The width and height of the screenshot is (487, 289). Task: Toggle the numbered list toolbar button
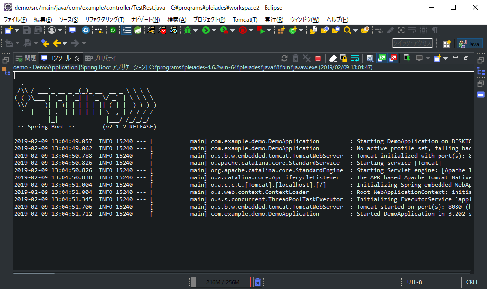127,30
